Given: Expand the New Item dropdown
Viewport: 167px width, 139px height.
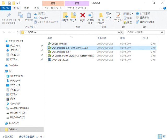Looking at the screenshot, I should pos(109,13).
